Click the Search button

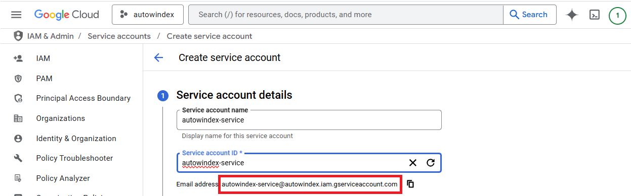(529, 15)
